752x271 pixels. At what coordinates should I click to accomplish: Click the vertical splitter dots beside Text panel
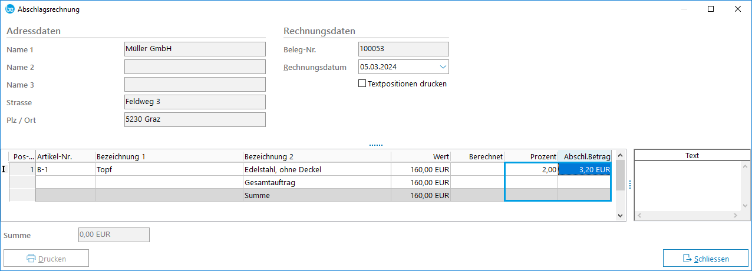click(x=629, y=185)
